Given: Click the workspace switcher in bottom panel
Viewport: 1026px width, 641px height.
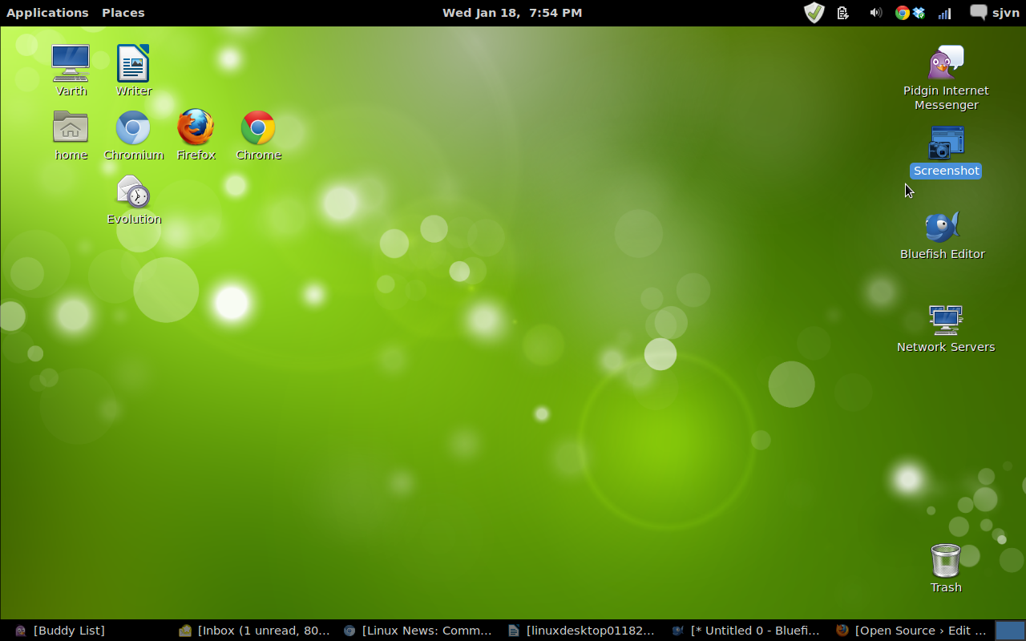Looking at the screenshot, I should (x=1009, y=631).
